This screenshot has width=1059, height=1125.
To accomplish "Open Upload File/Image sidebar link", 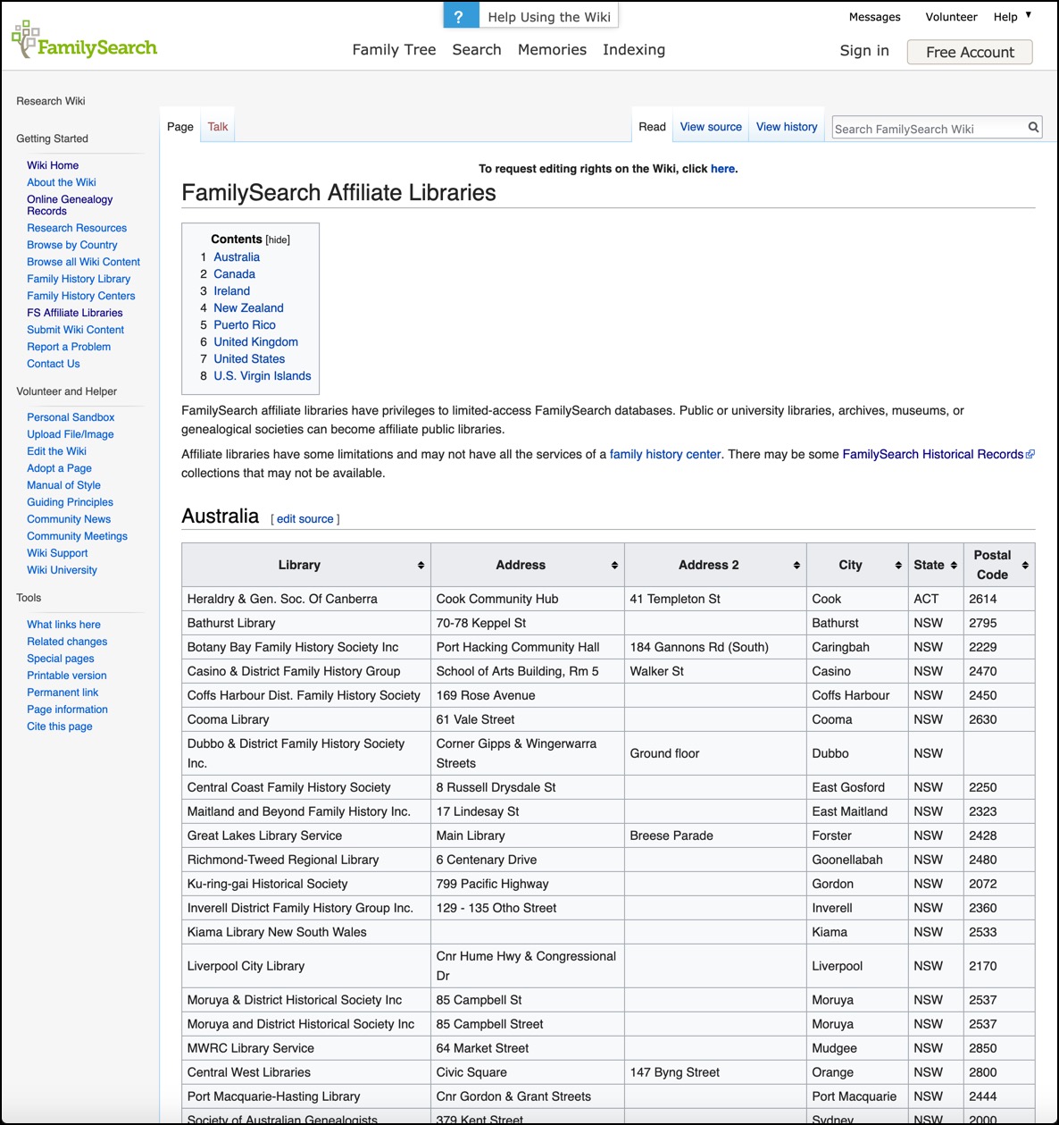I will click(x=71, y=434).
